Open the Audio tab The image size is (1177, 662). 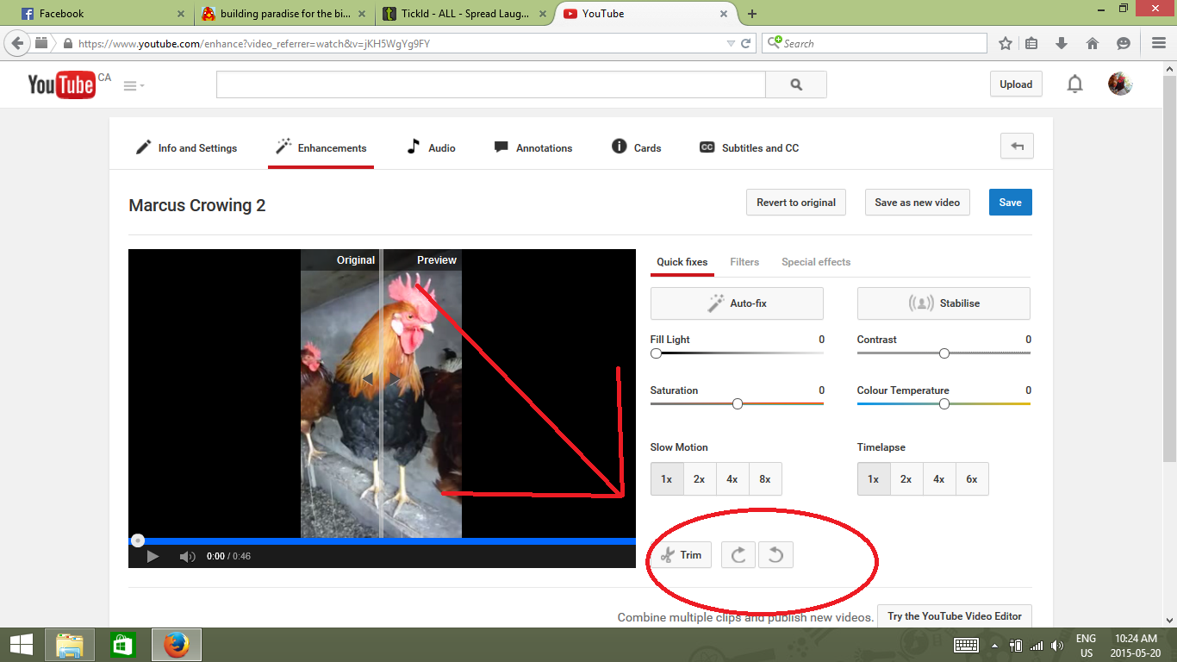(431, 148)
